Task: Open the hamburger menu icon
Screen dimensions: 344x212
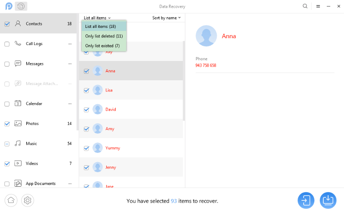Action: click(318, 6)
